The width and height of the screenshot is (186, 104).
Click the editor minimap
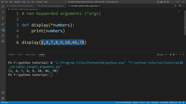point(179,11)
